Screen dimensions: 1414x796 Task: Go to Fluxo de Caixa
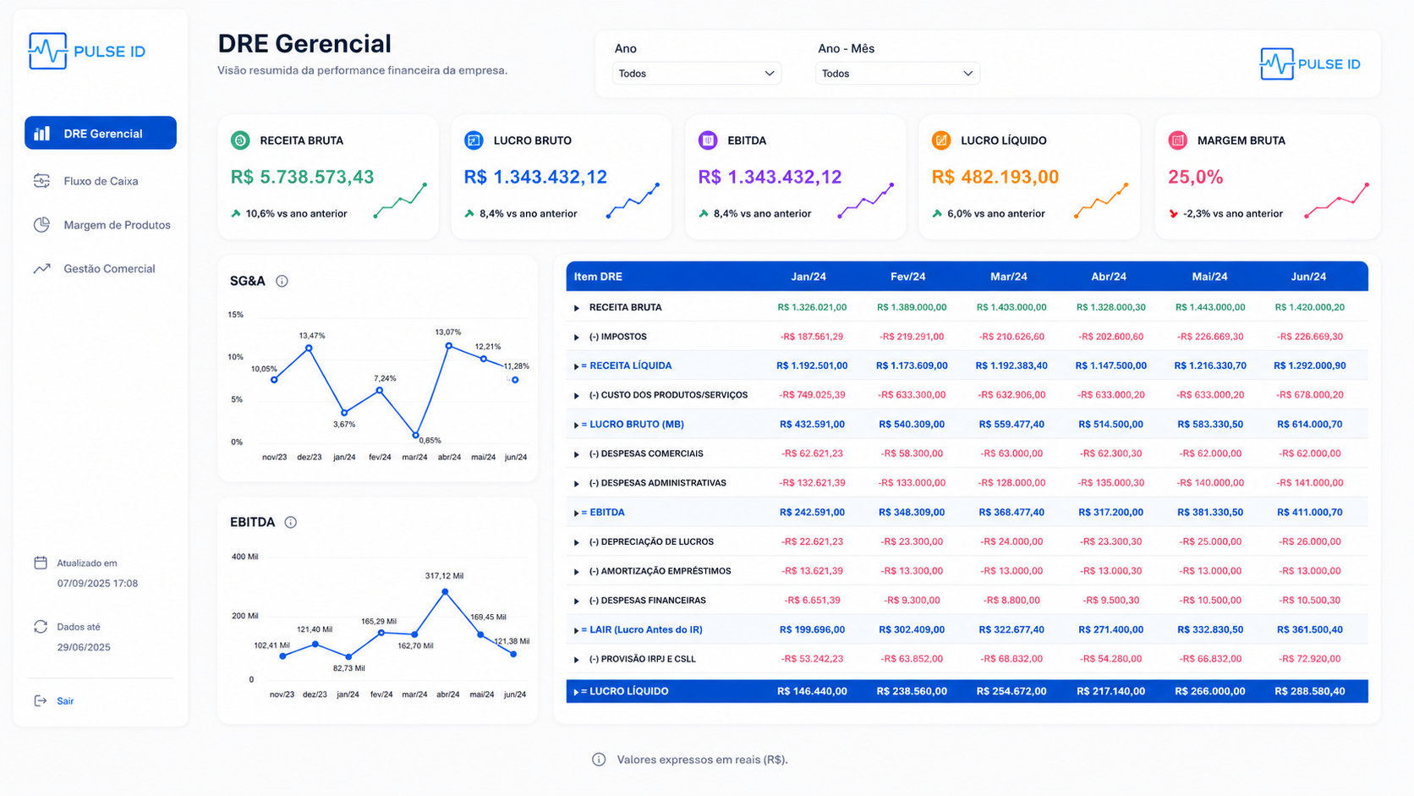tap(101, 181)
